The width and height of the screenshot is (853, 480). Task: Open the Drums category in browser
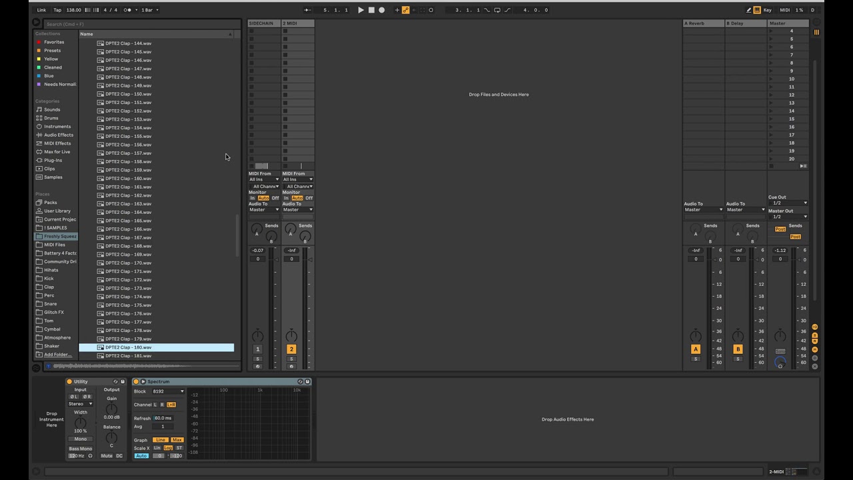[x=51, y=118]
